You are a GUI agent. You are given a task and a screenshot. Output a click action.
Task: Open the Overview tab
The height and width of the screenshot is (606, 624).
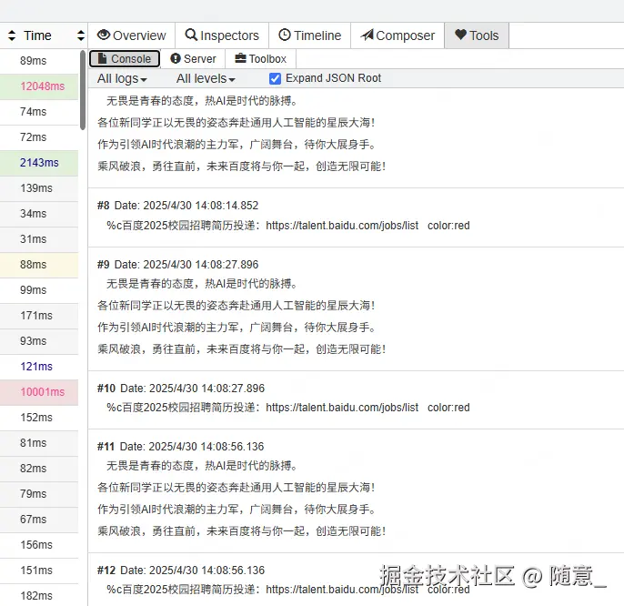pyautogui.click(x=131, y=35)
